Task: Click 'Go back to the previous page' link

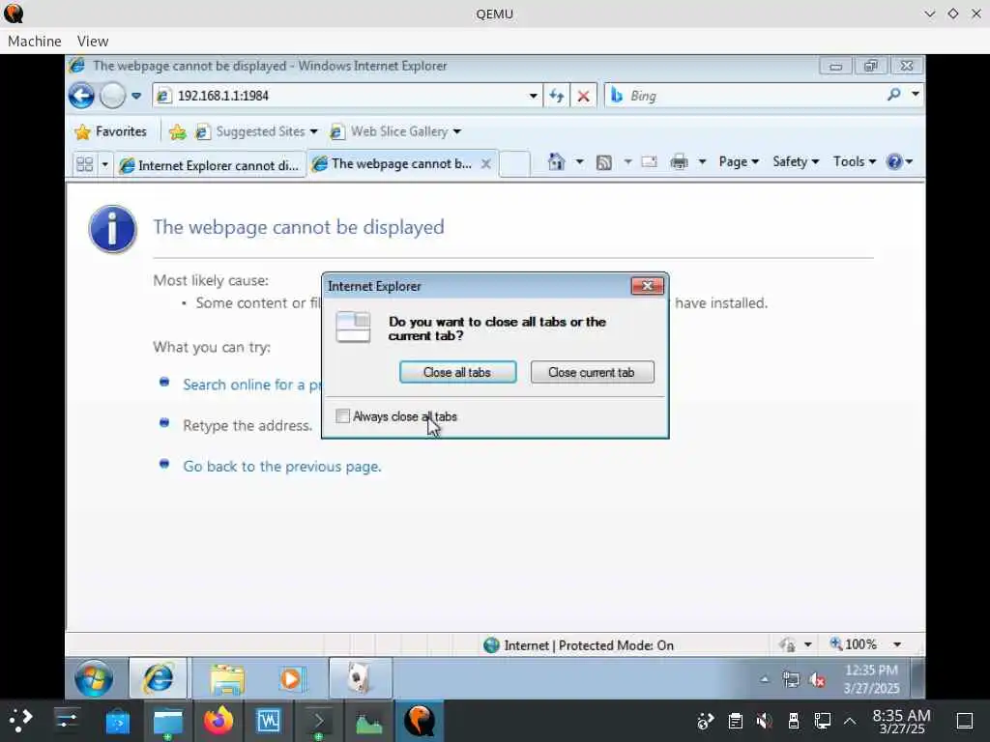Action: [282, 467]
